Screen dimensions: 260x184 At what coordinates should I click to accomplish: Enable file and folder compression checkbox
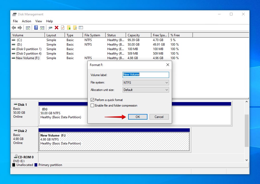pos(92,106)
